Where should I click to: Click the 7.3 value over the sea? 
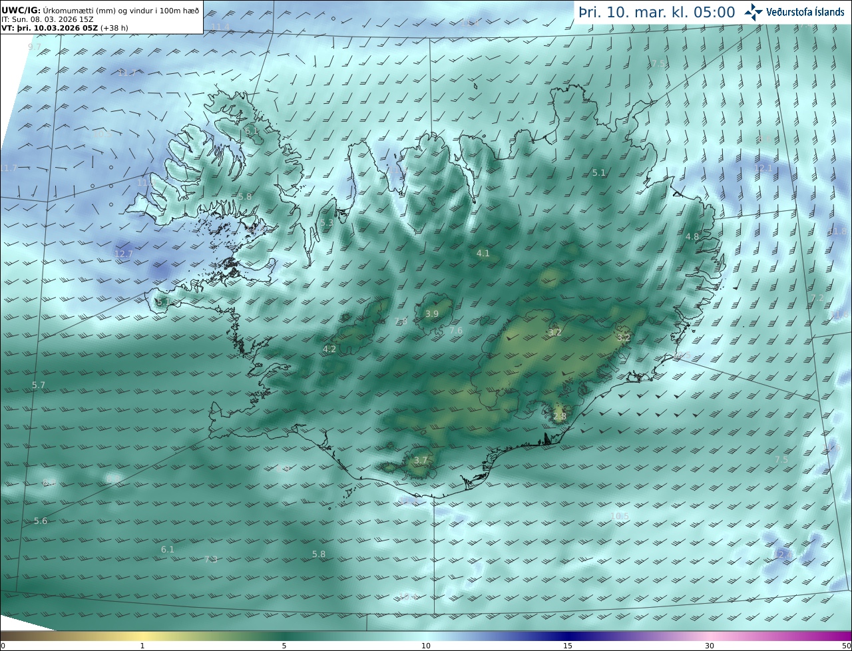[211, 559]
